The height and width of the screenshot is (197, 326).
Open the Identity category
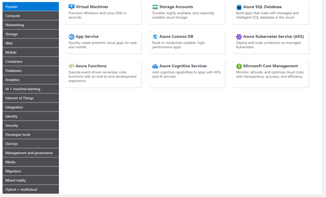31,116
